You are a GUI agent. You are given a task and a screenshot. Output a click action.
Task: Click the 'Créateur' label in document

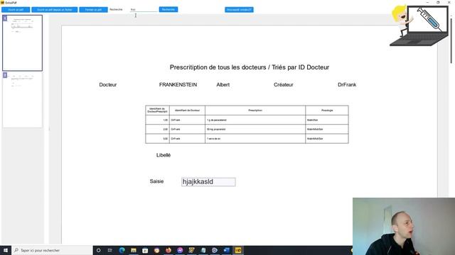coord(283,85)
